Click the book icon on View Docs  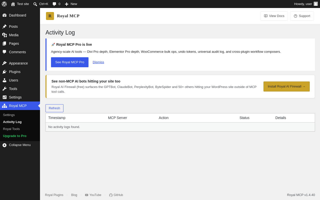coord(266,16)
